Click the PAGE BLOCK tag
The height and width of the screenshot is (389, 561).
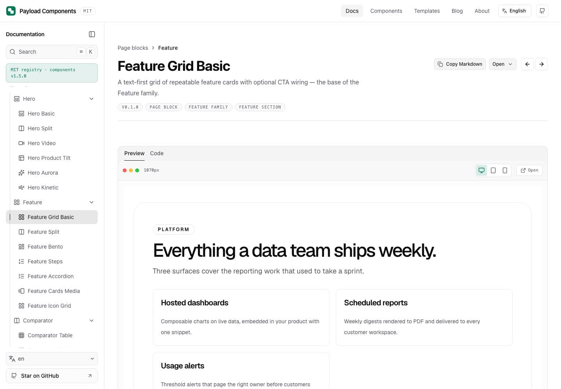pos(164,107)
